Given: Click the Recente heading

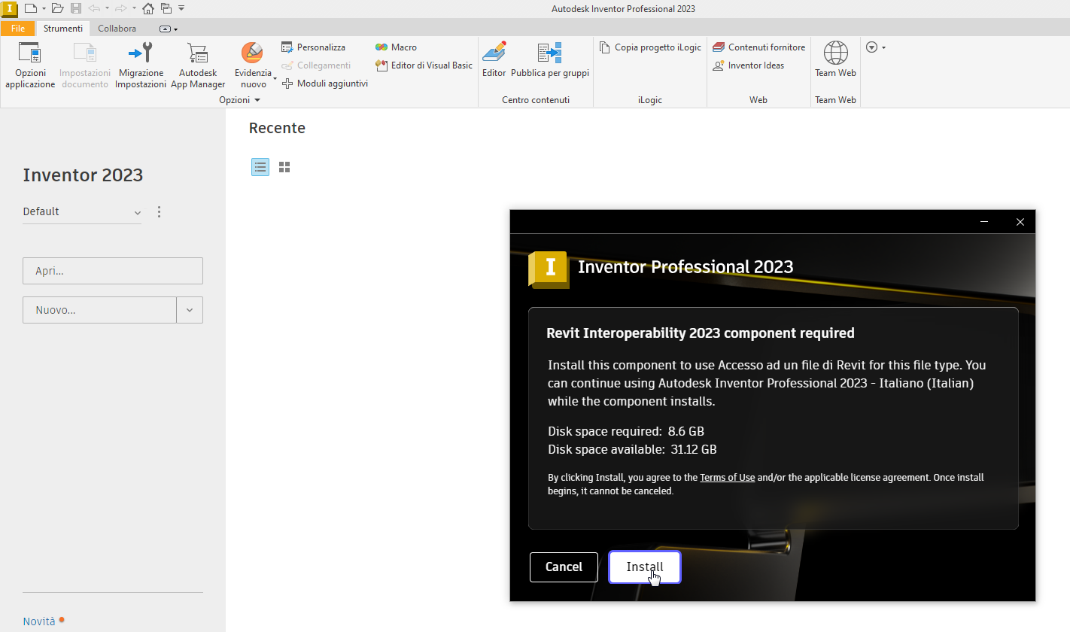Looking at the screenshot, I should coord(277,128).
